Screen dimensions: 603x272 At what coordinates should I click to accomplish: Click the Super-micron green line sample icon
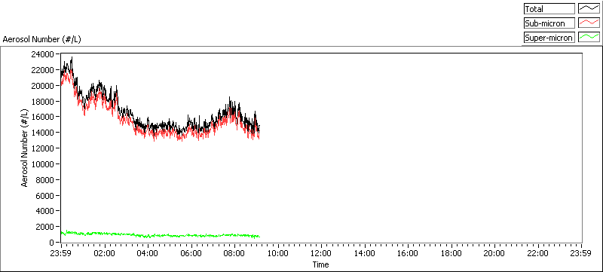click(x=589, y=37)
